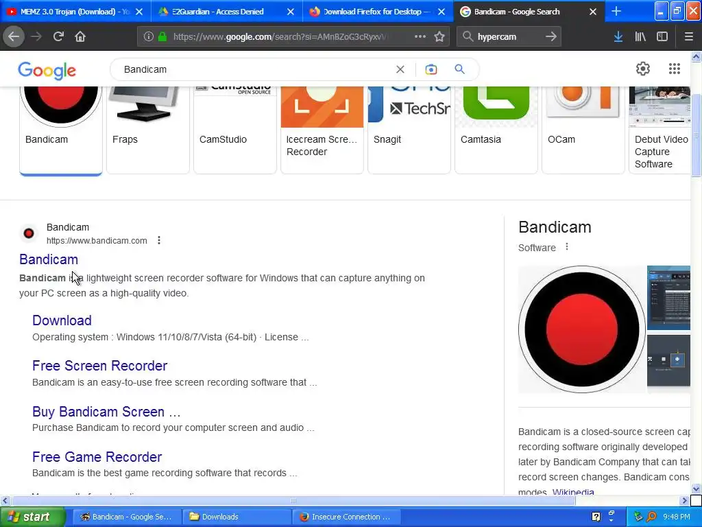
Task: Open the Firefox home page
Action: point(80,36)
